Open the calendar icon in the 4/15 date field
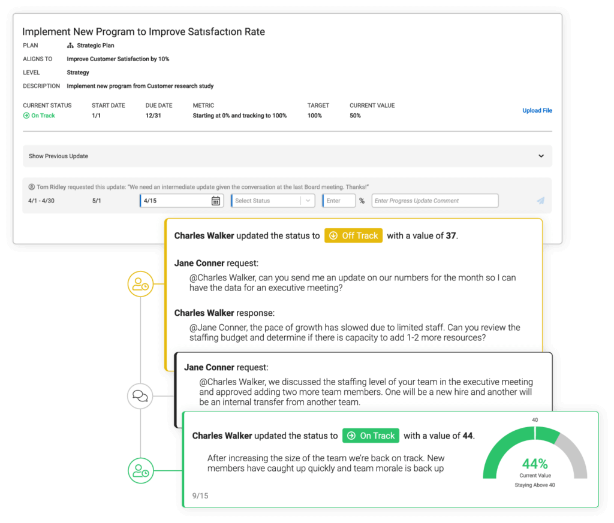 tap(217, 200)
